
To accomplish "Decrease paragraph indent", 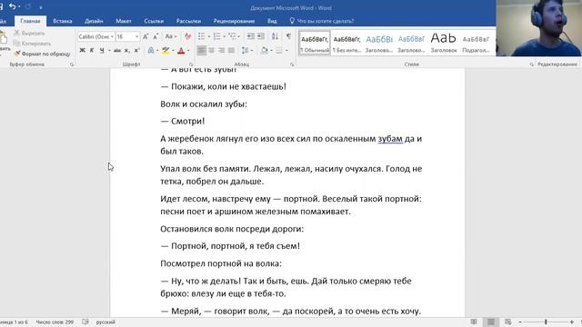I will click(251, 36).
